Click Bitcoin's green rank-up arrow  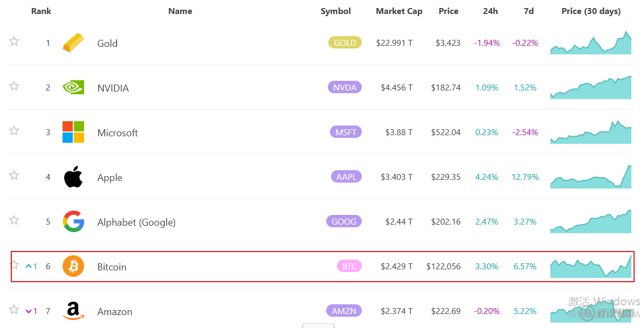pyautogui.click(x=29, y=266)
